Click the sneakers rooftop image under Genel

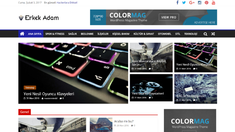click(x=52, y=125)
